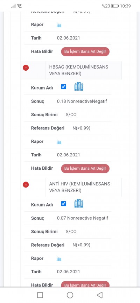
Task: Tap hospital building icon in HBSAG section
Action: coord(79,86)
